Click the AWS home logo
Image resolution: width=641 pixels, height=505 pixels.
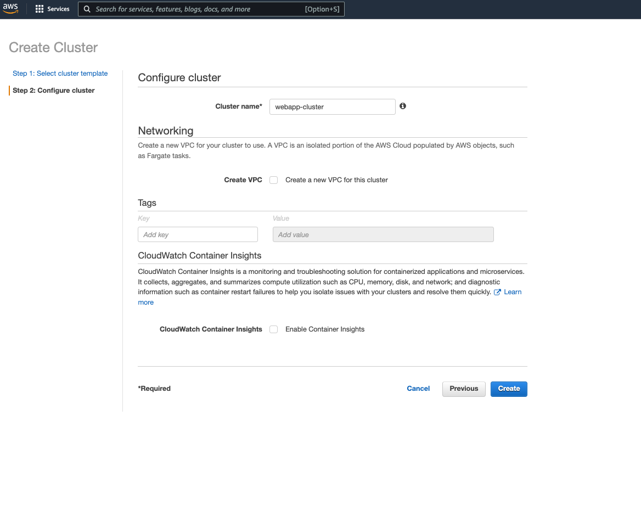coord(10,8)
